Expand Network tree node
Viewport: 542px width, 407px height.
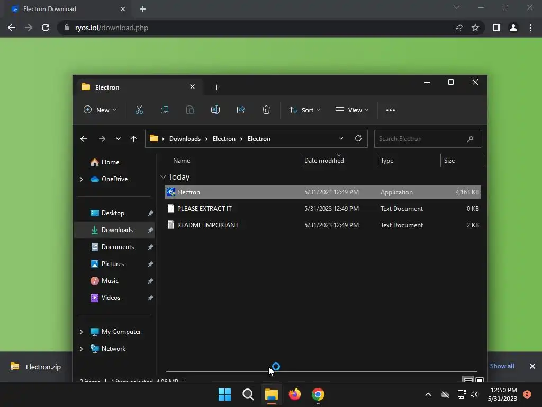(x=81, y=349)
